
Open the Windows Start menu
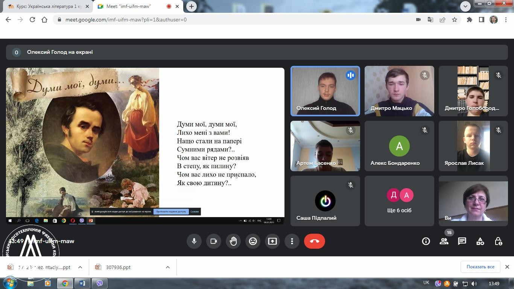point(10,283)
